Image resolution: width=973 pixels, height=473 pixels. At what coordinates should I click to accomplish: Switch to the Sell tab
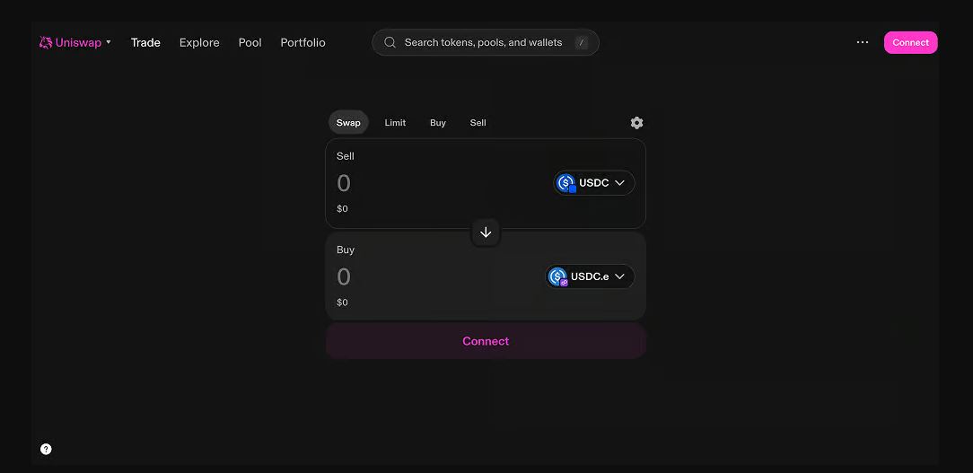click(x=478, y=122)
